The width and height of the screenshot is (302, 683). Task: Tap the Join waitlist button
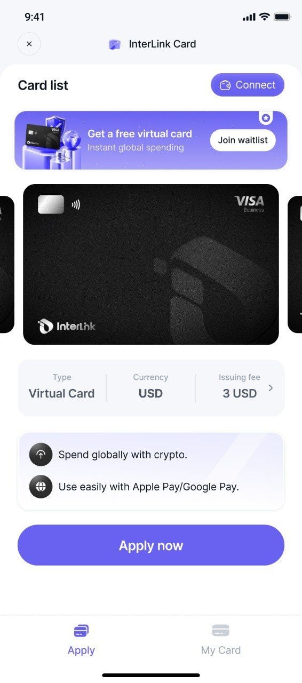[243, 140]
